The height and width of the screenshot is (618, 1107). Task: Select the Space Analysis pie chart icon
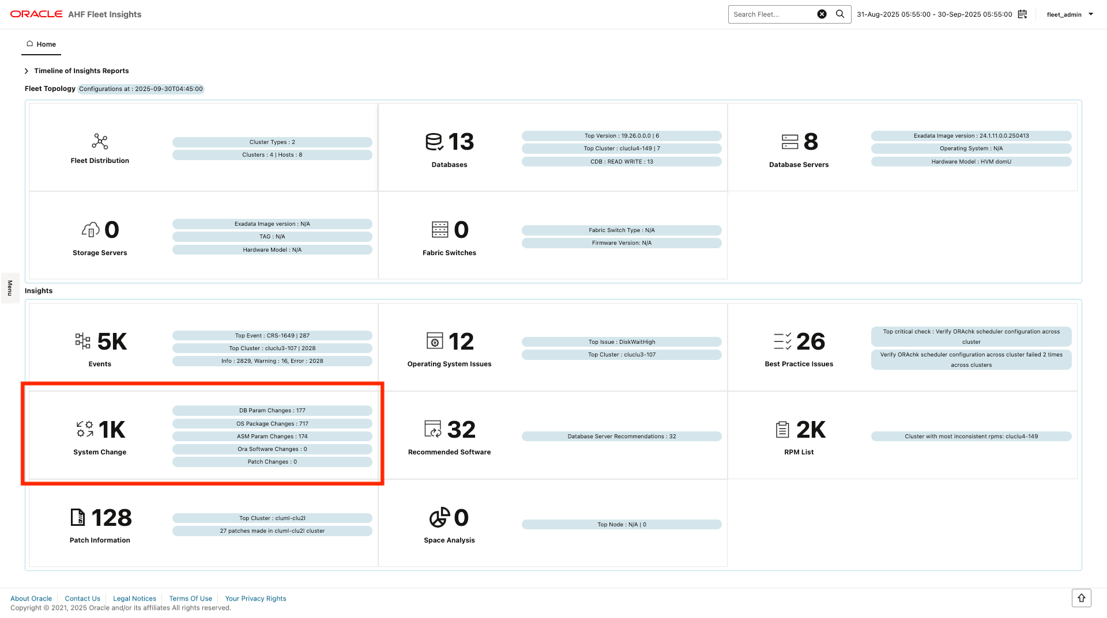[x=439, y=518]
